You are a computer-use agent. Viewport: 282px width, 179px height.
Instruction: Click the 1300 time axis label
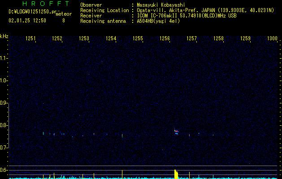[x=272, y=38]
